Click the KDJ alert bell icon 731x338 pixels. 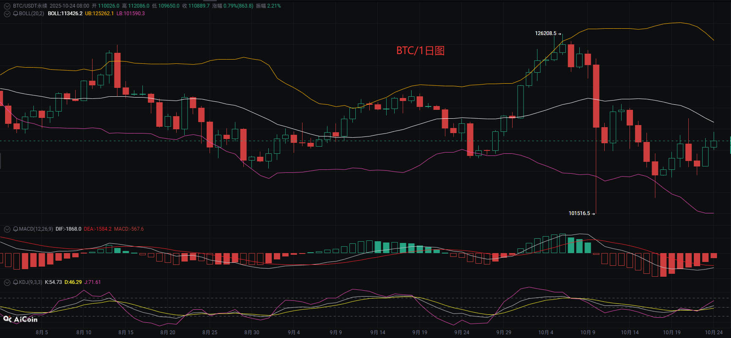coord(16,282)
